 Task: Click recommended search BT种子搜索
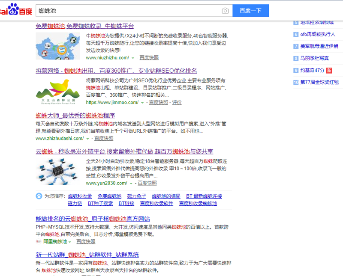[100, 204]
